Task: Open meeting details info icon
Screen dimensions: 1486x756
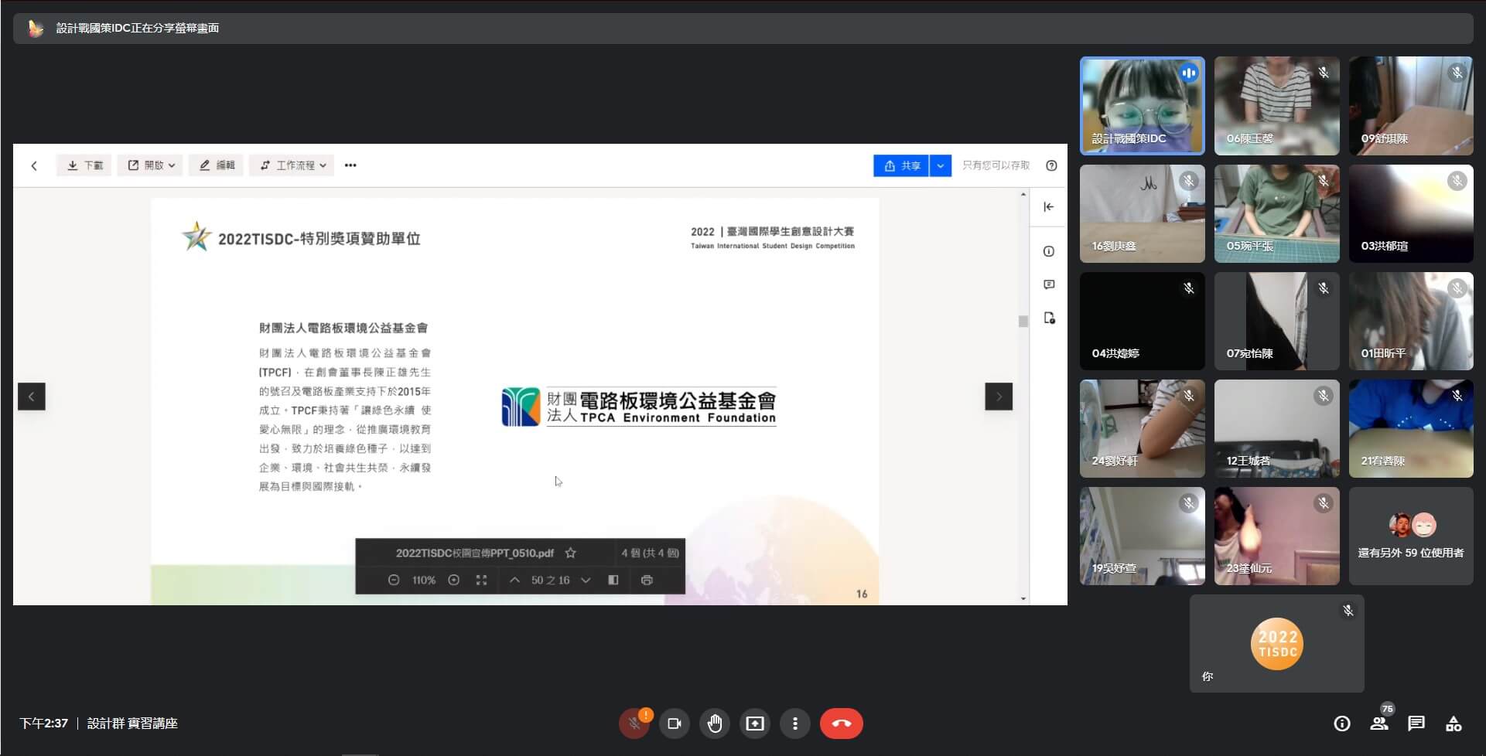Action: click(x=1341, y=724)
